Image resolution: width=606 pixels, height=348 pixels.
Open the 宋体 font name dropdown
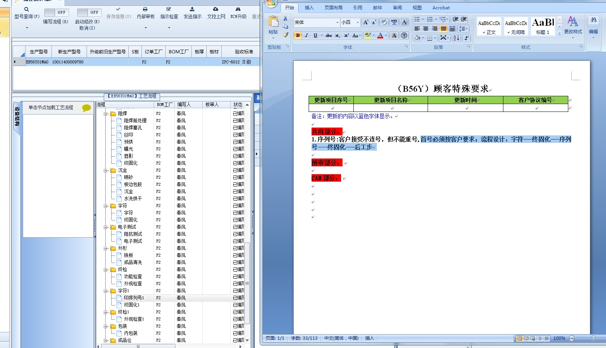click(337, 22)
